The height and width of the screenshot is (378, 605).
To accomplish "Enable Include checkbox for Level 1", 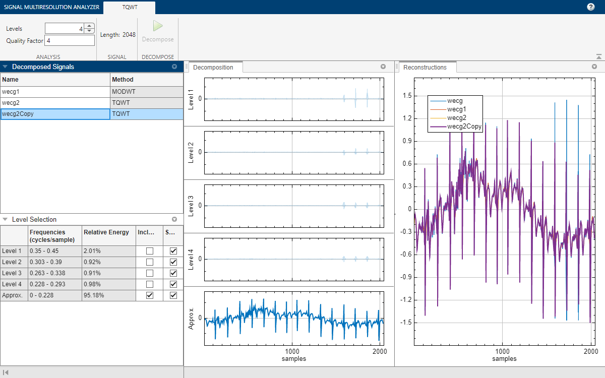I will (149, 251).
